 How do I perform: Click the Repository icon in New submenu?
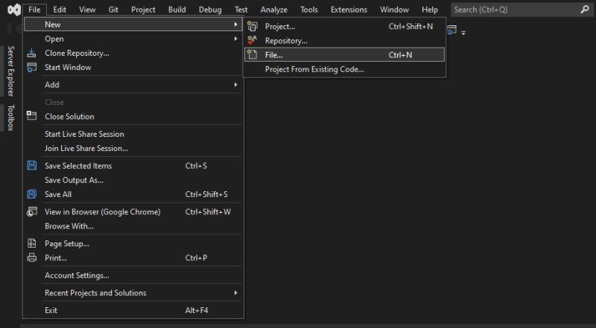(253, 40)
